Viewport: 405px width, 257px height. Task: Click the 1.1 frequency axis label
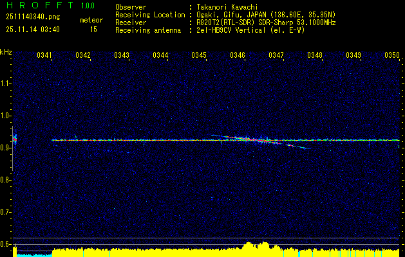tap(5, 84)
